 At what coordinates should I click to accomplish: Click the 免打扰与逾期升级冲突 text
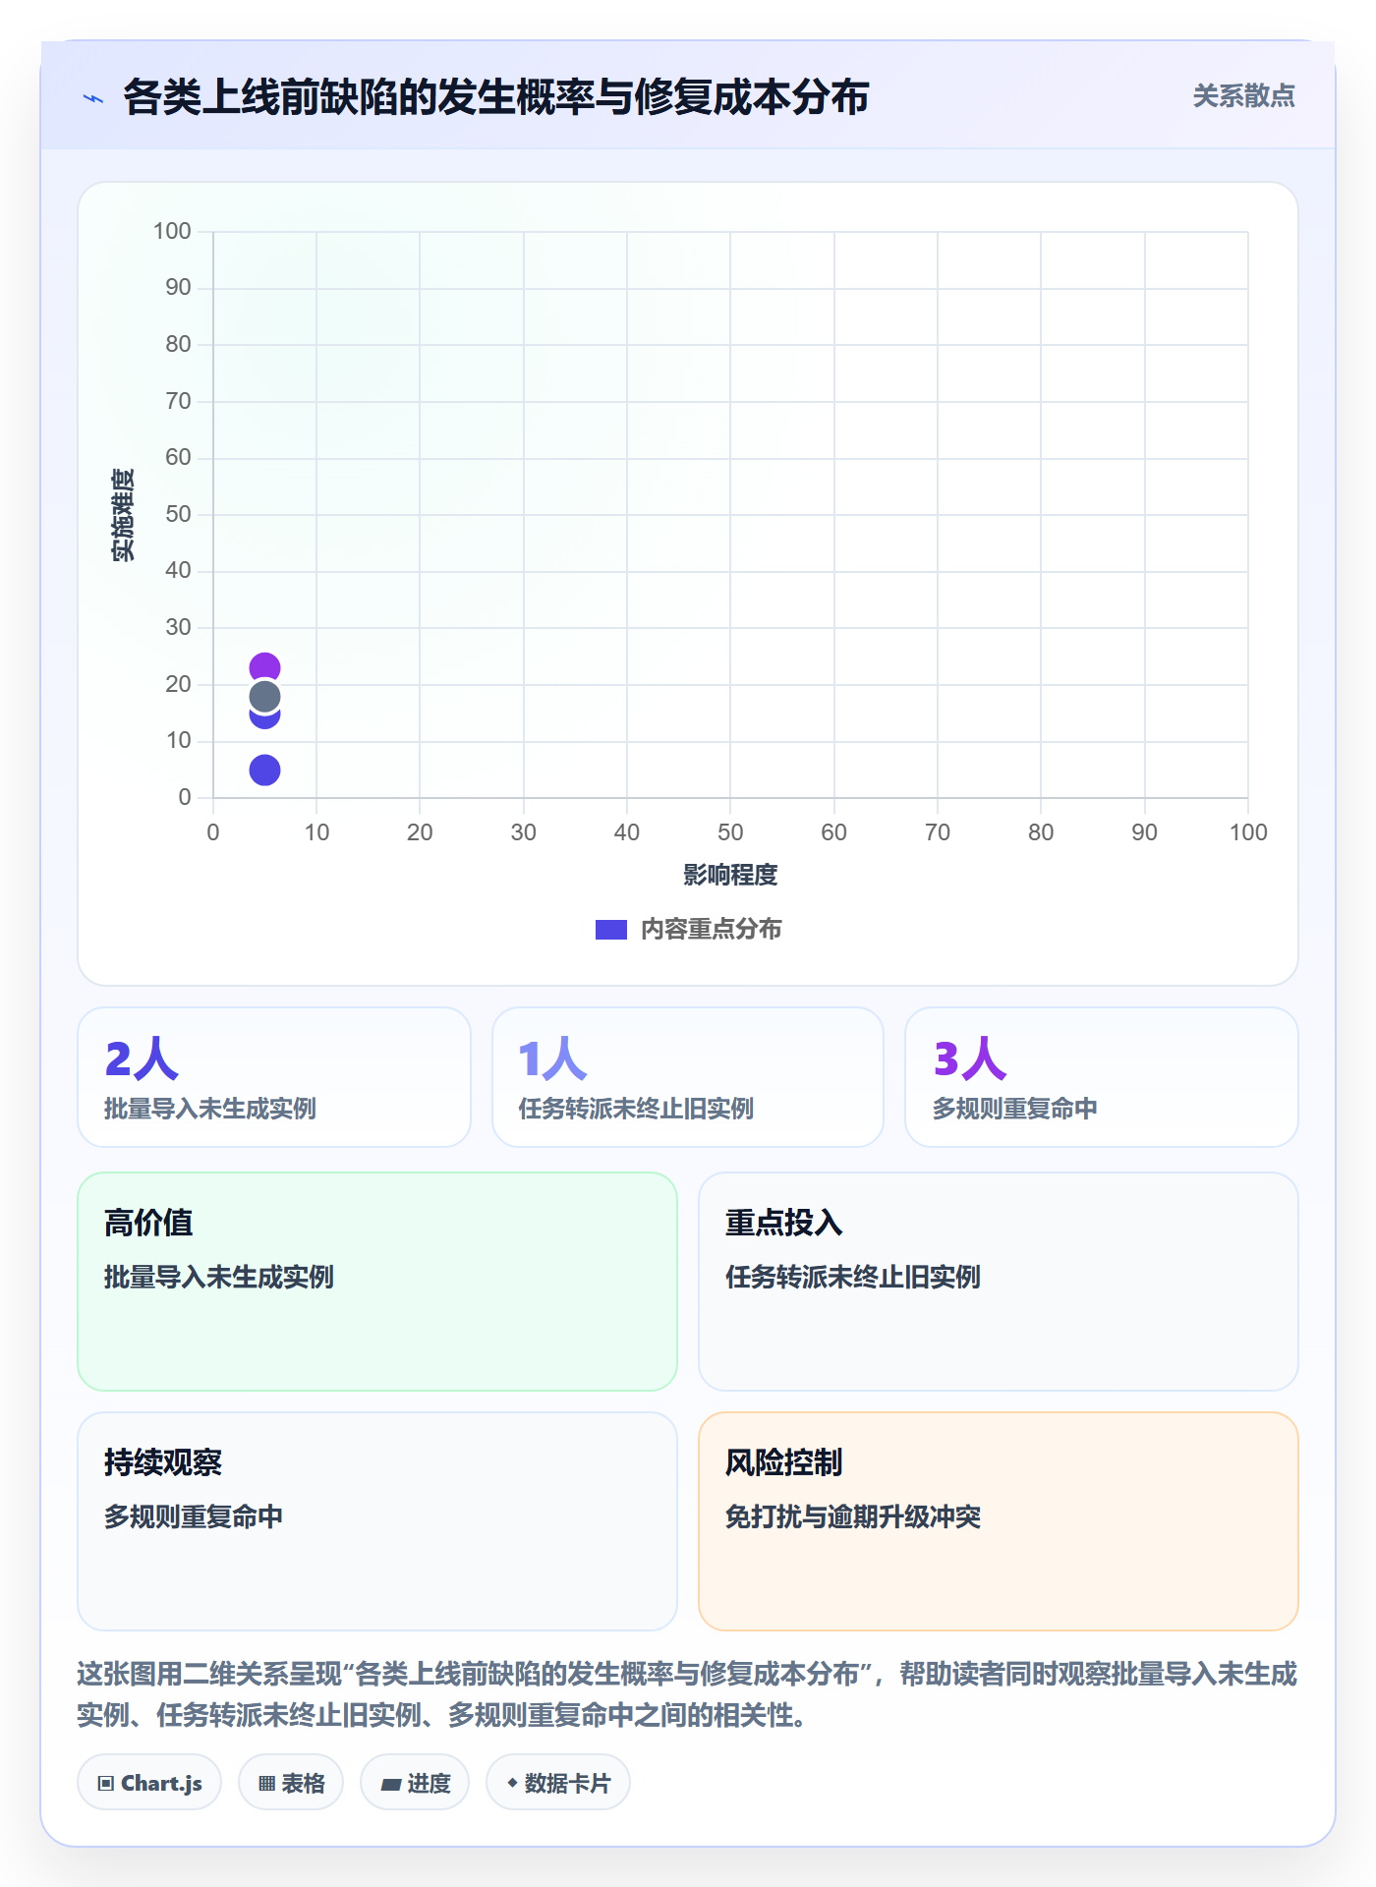[853, 1516]
